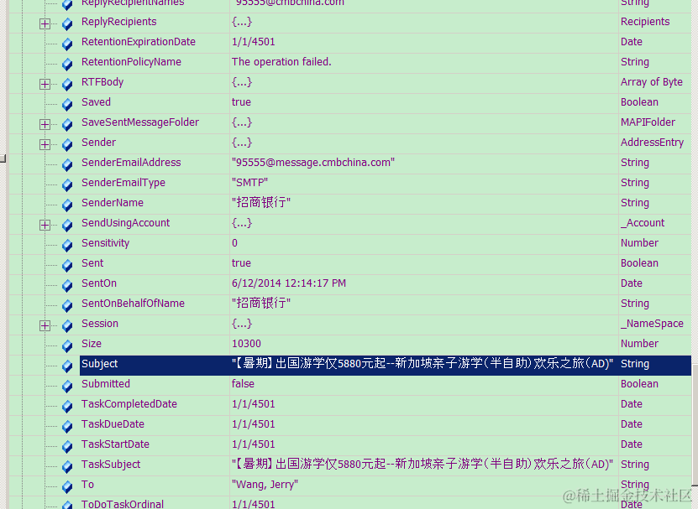Click the Sensitivity value 0
Image resolution: width=698 pixels, height=509 pixels.
click(x=234, y=243)
